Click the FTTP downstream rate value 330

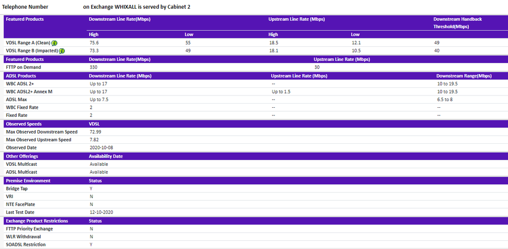point(93,67)
